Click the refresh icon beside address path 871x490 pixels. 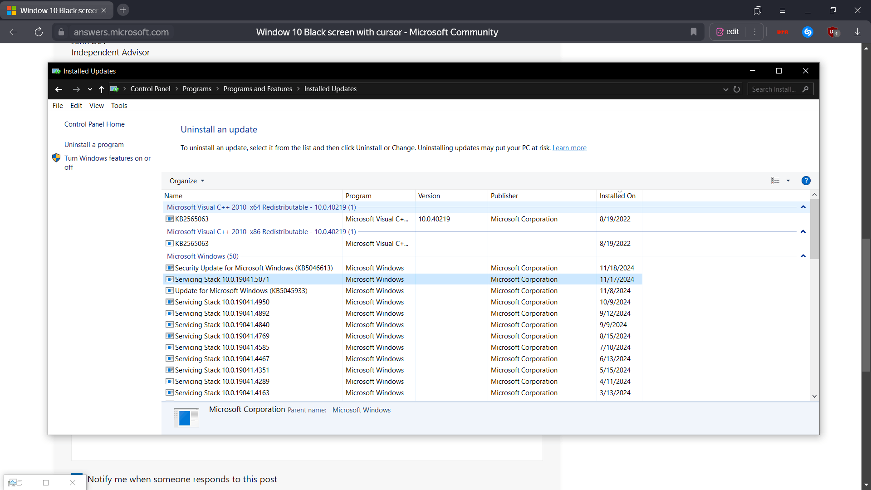tap(737, 89)
